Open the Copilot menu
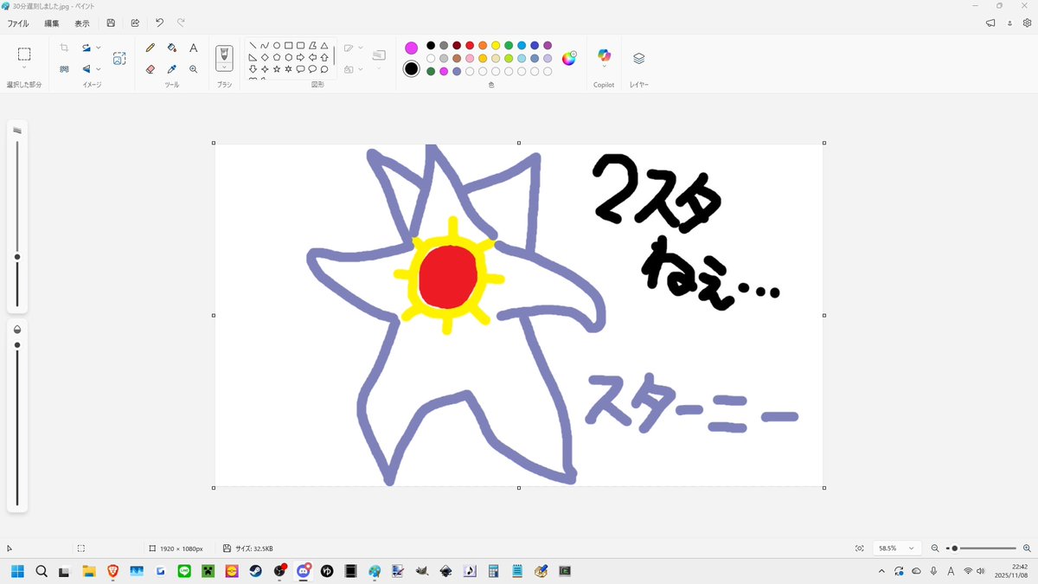 [x=604, y=59]
